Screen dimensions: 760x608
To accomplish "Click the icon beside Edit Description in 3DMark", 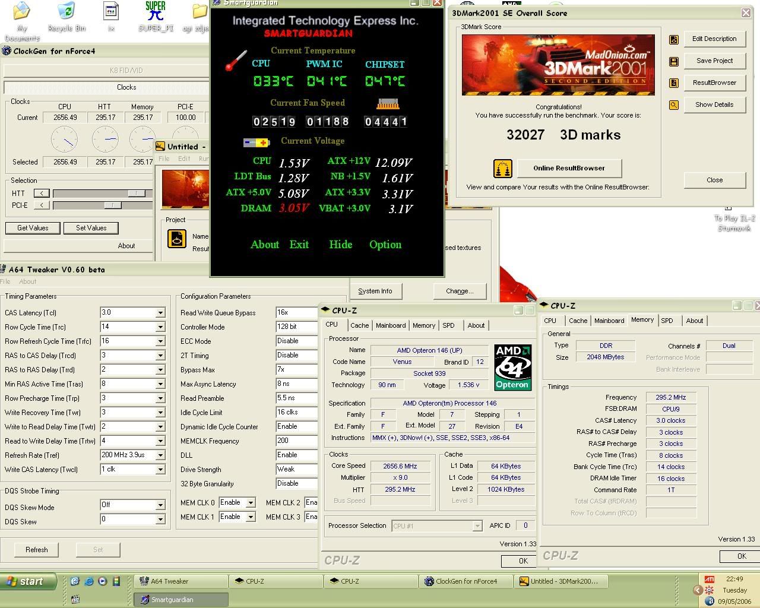I will [674, 39].
